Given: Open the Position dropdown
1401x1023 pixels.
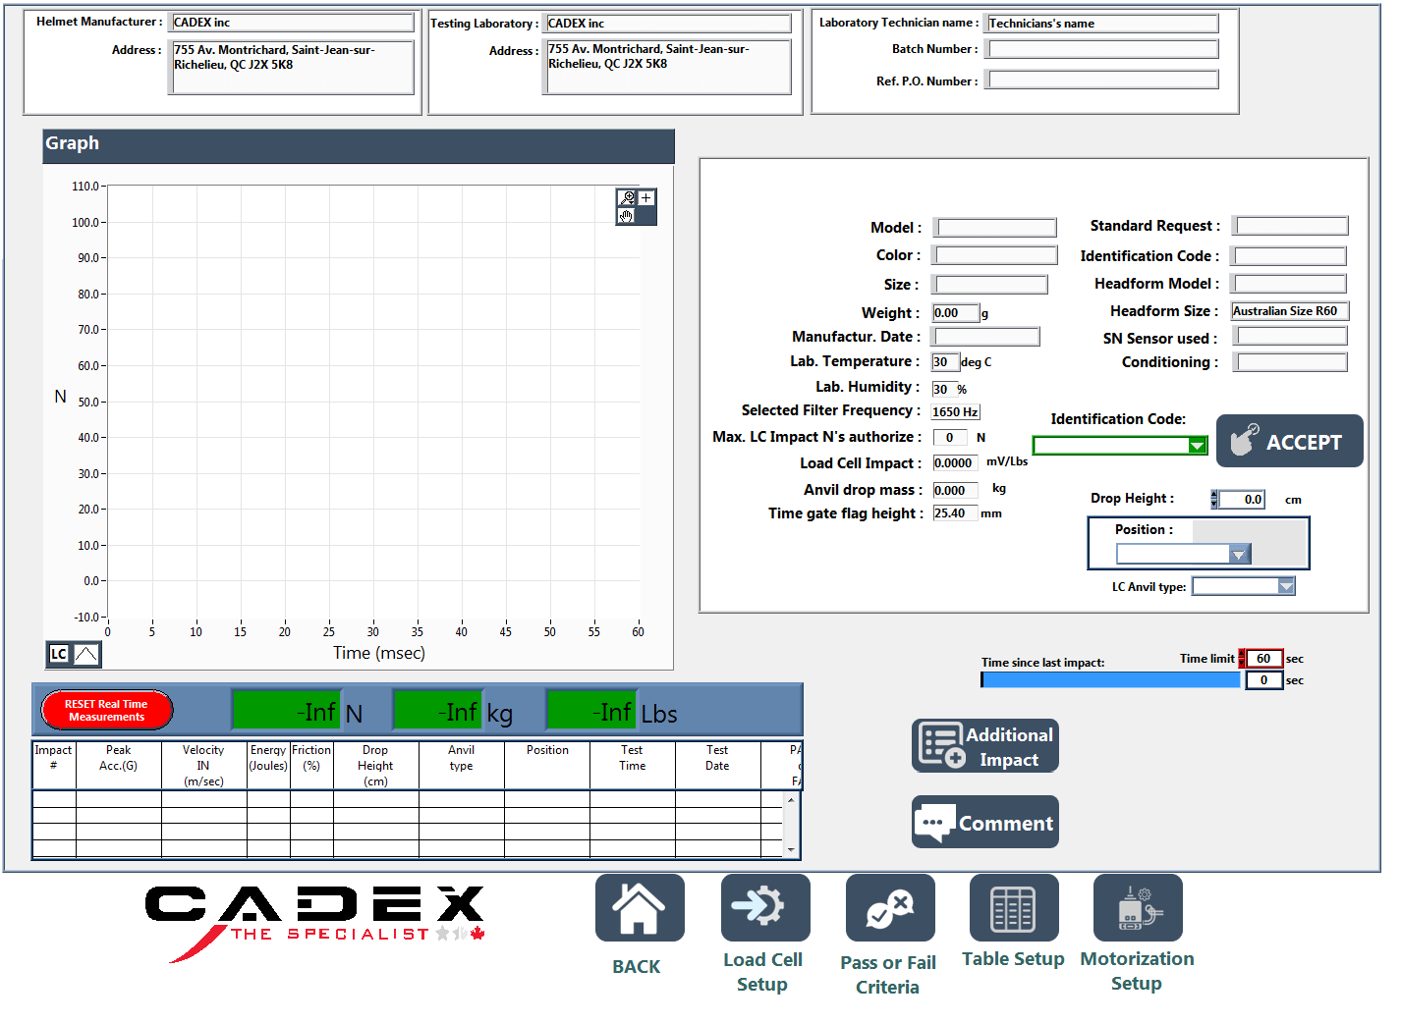Looking at the screenshot, I should [x=1239, y=555].
